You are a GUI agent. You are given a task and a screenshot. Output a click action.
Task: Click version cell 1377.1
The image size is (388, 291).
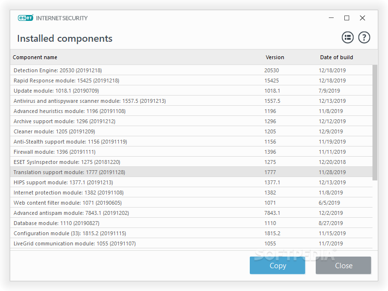pos(272,182)
